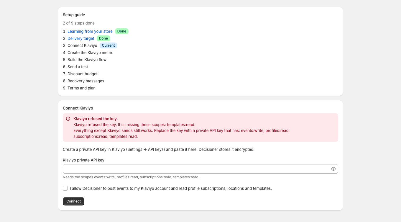
Task: Click the red error alert icon
Action: (x=68, y=119)
